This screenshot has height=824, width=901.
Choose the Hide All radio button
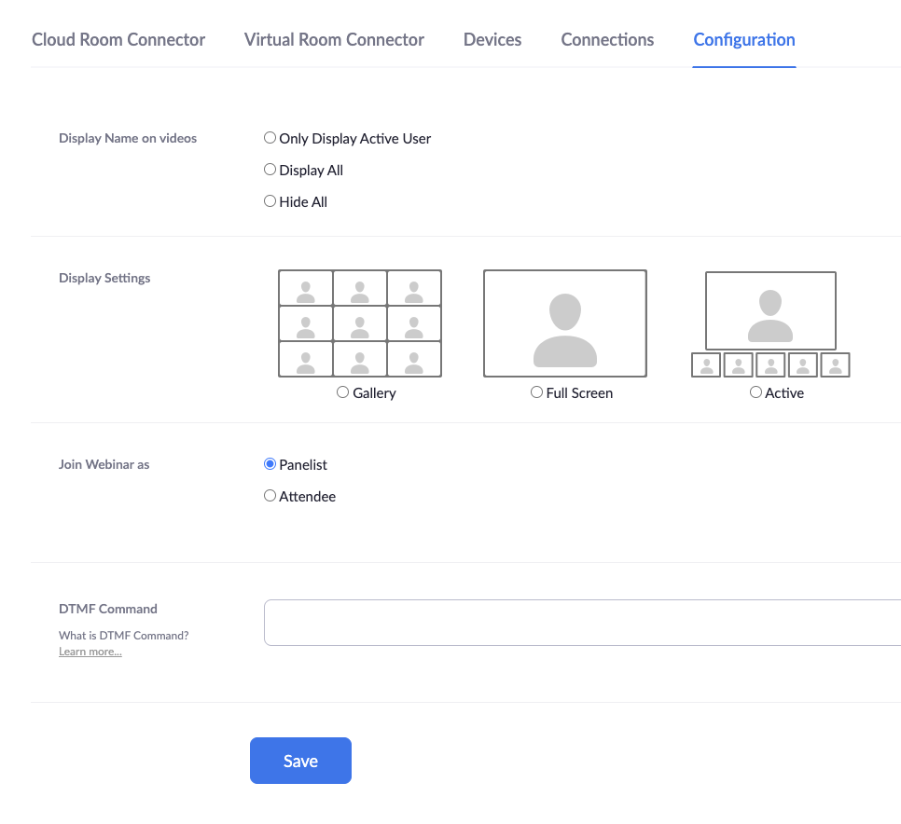tap(270, 201)
